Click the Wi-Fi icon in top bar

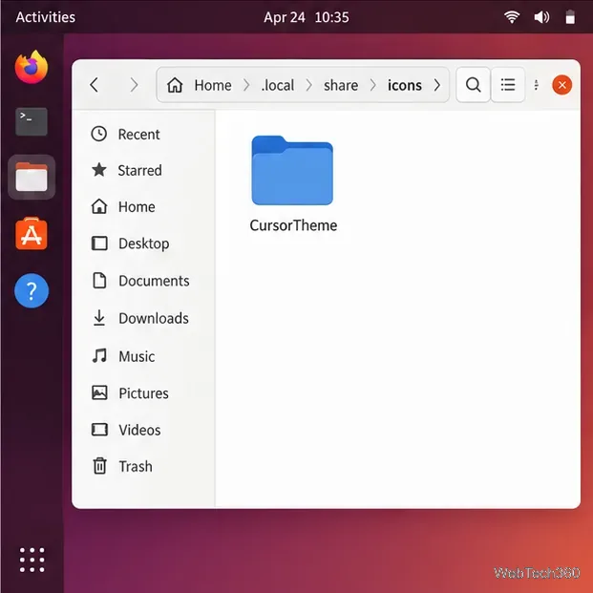tap(512, 17)
